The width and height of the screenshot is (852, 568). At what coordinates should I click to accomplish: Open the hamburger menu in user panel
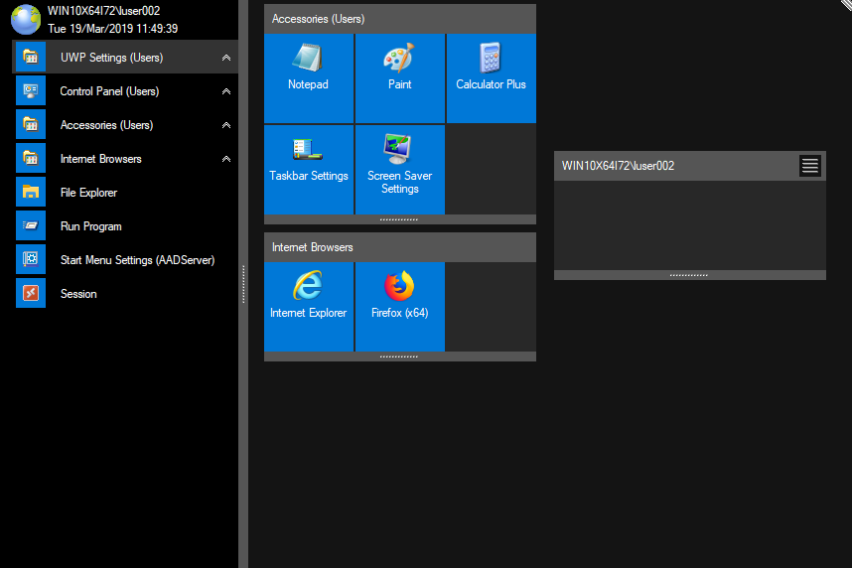[x=810, y=166]
